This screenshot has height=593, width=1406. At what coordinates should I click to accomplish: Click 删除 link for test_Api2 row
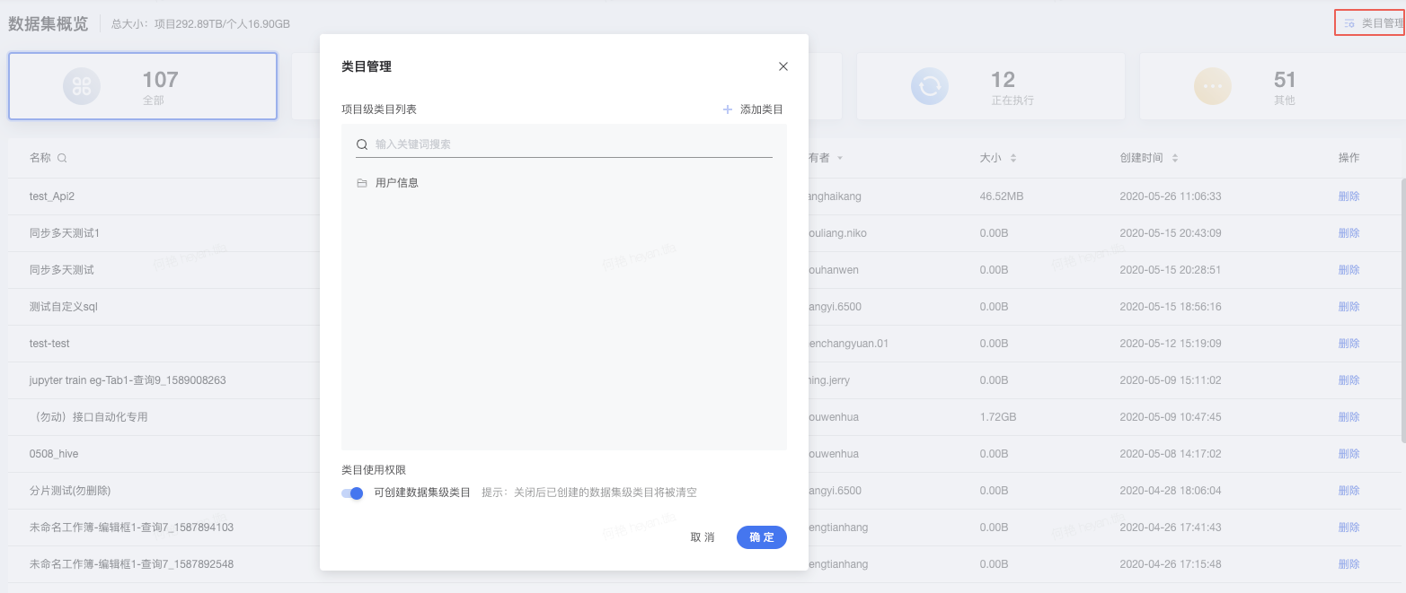1349,196
